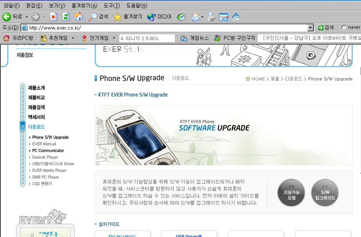
Task: Click the Software Upgrade banner image
Action: point(224,135)
